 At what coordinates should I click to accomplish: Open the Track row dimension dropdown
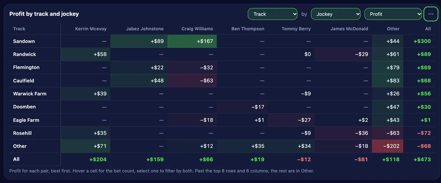(273, 14)
